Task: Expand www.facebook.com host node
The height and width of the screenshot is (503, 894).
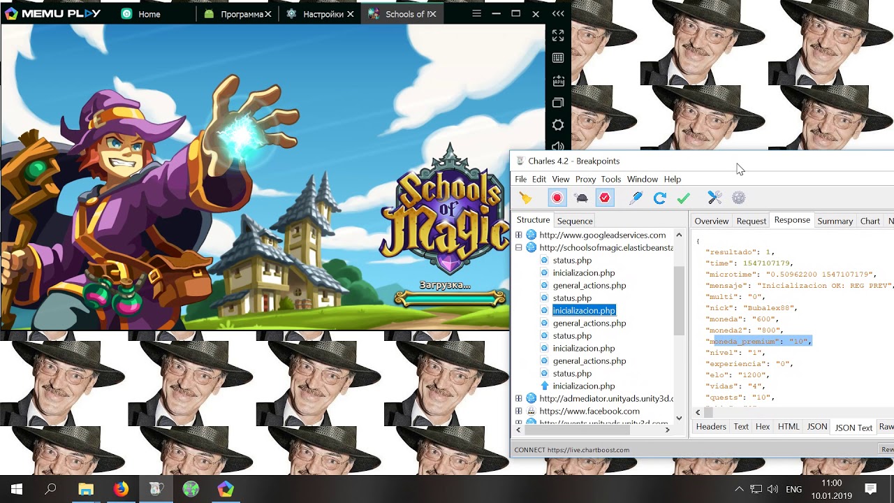Action: [x=519, y=411]
